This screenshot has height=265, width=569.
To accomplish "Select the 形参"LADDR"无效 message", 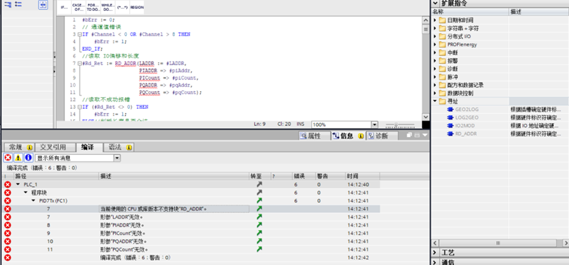I will point(121,217).
